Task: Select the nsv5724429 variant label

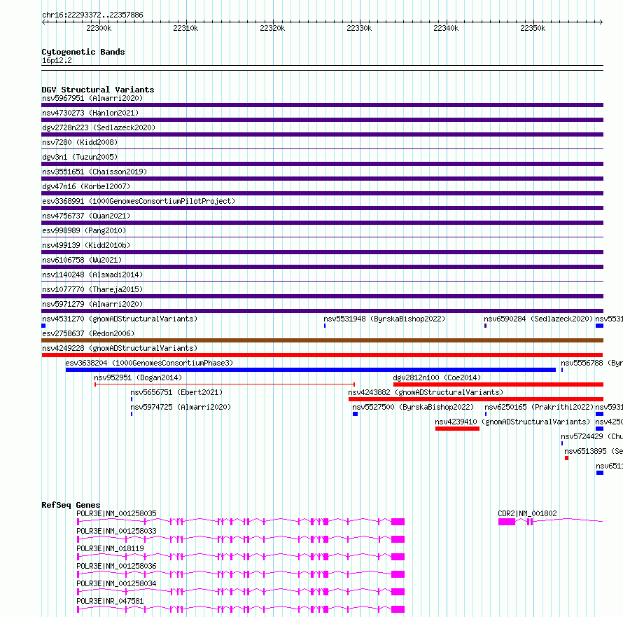Action: [591, 436]
